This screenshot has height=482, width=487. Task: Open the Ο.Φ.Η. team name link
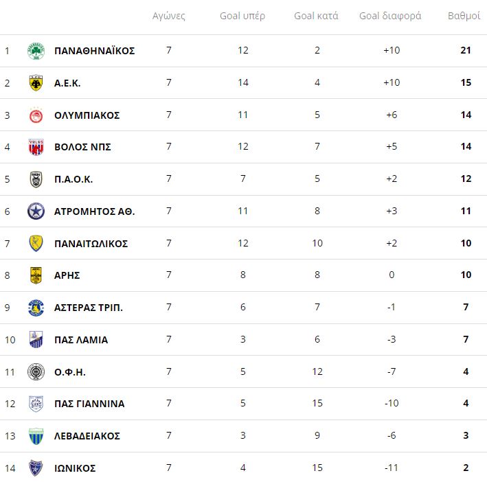69,372
